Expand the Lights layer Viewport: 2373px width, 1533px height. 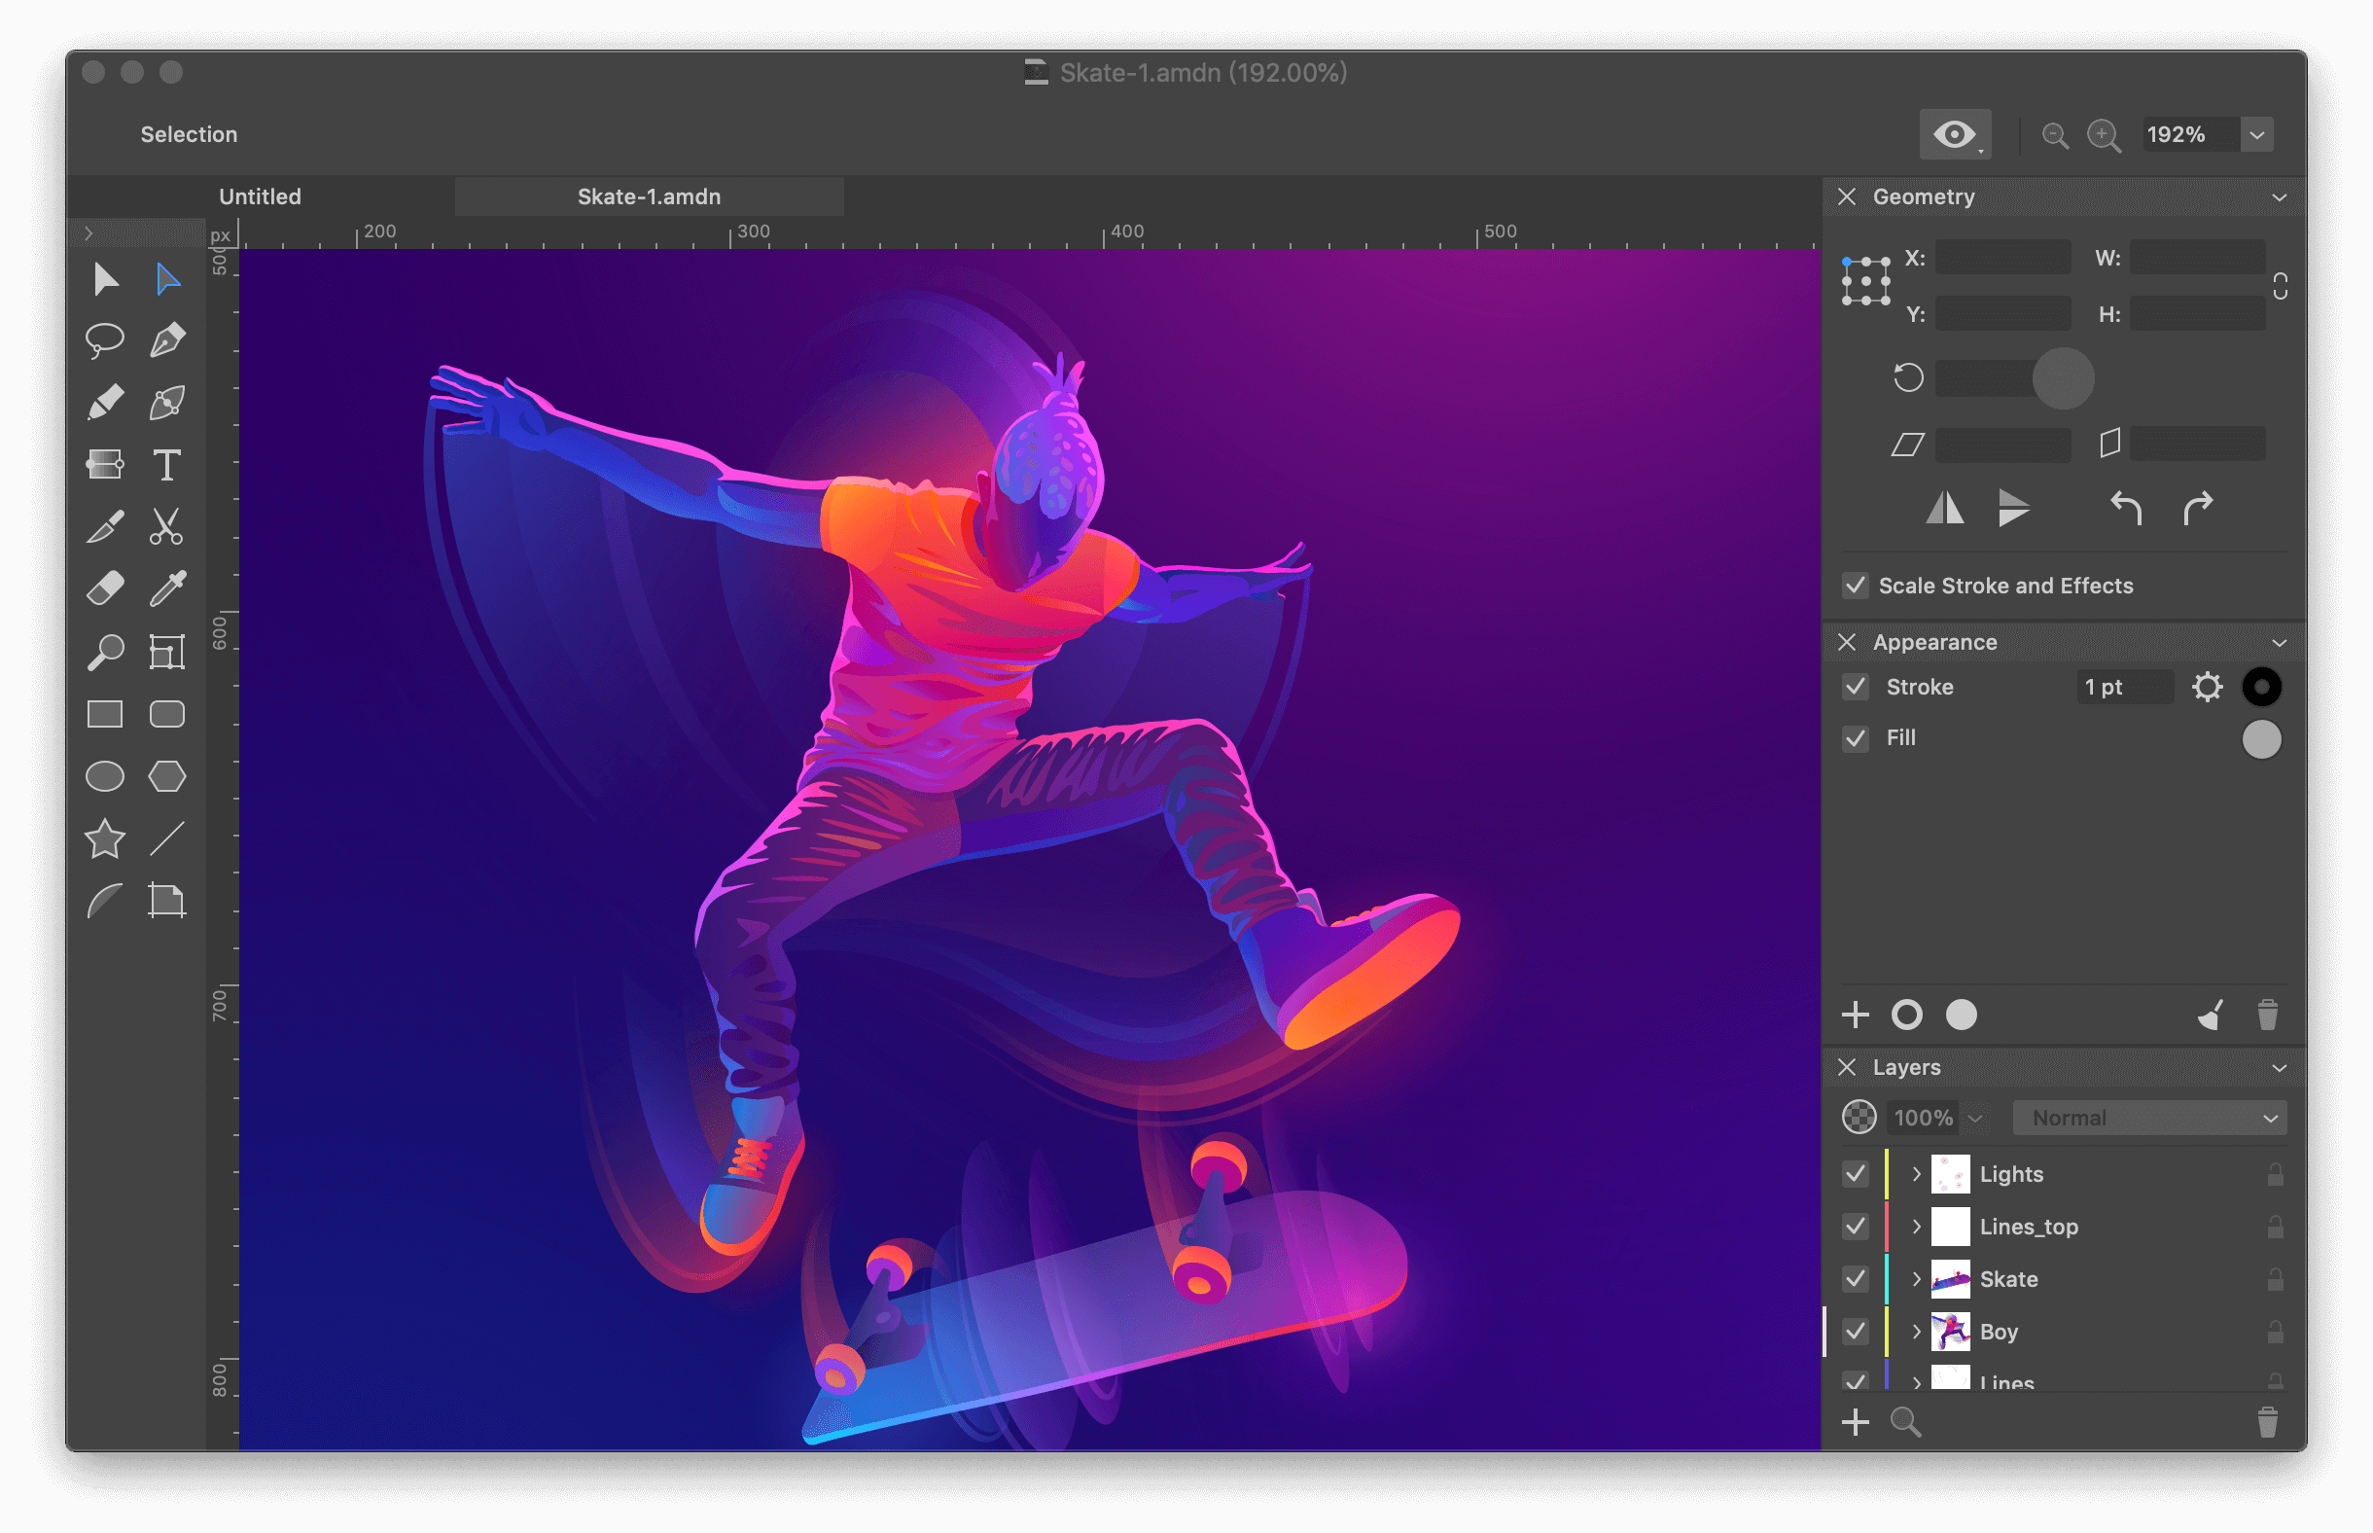[x=1915, y=1174]
